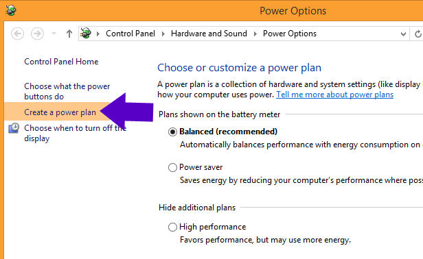423x259 pixels.
Task: Click Create a power plan link
Action: tap(60, 112)
